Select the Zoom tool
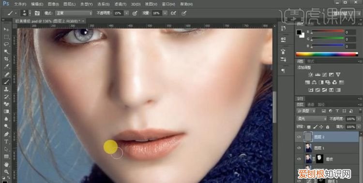 pyautogui.click(x=6, y=172)
